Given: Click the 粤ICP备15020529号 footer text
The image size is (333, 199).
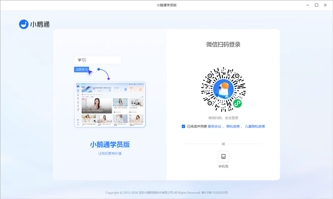Looking at the screenshot, I should (x=215, y=193).
